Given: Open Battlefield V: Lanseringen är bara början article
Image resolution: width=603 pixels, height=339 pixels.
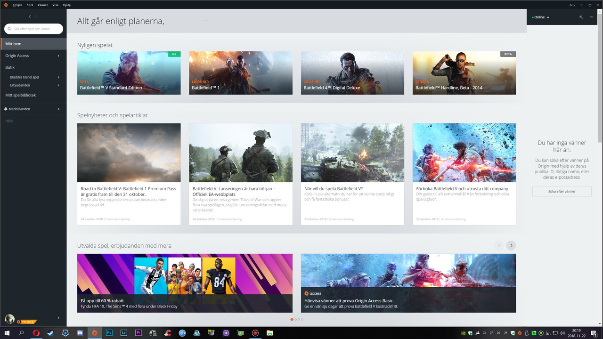Looking at the screenshot, I should click(x=241, y=174).
